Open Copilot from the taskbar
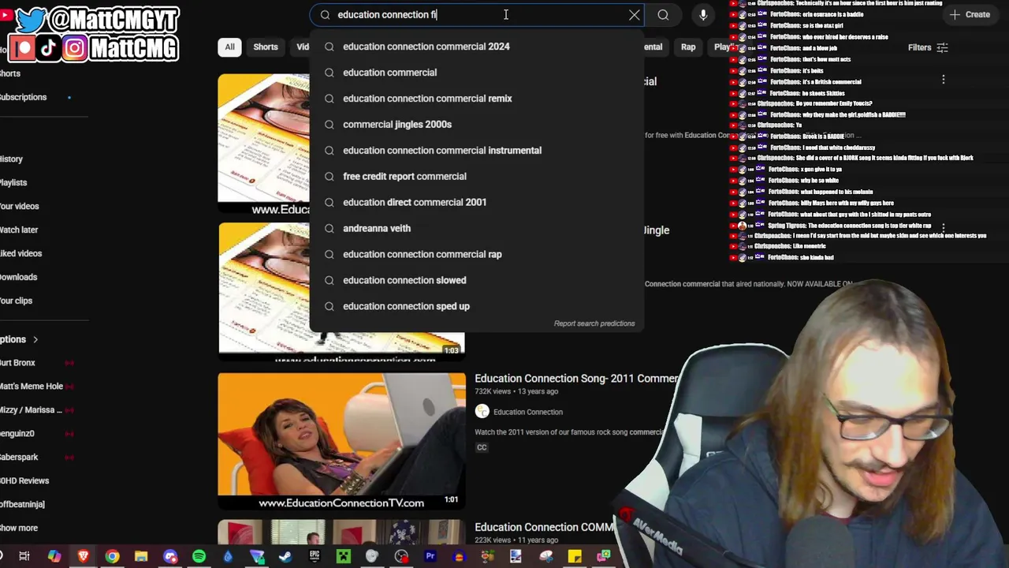Screen dimensions: 1009x568 click(x=54, y=556)
